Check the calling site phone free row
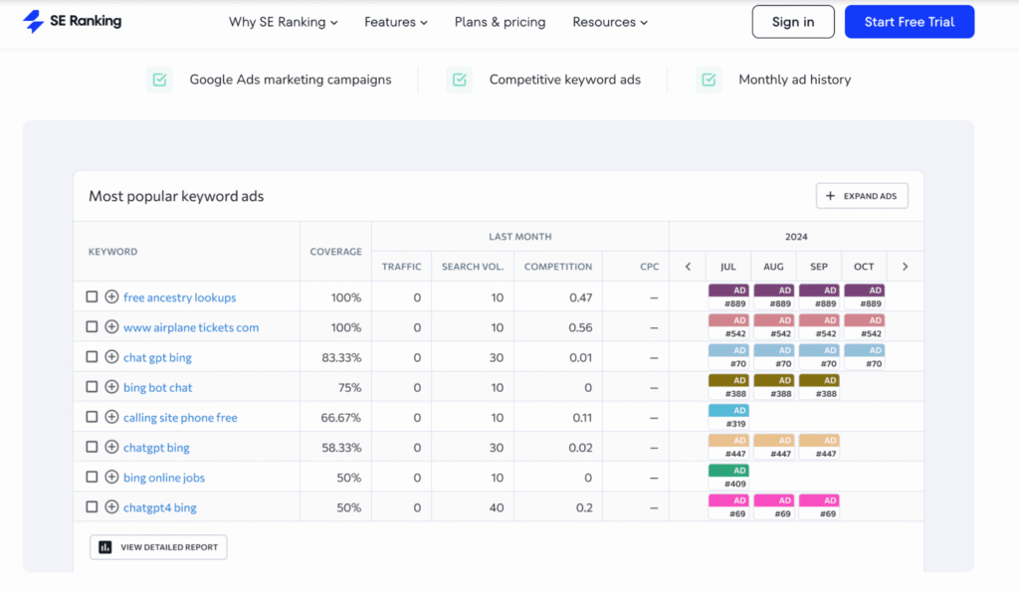This screenshot has width=1019, height=592. coord(92,417)
